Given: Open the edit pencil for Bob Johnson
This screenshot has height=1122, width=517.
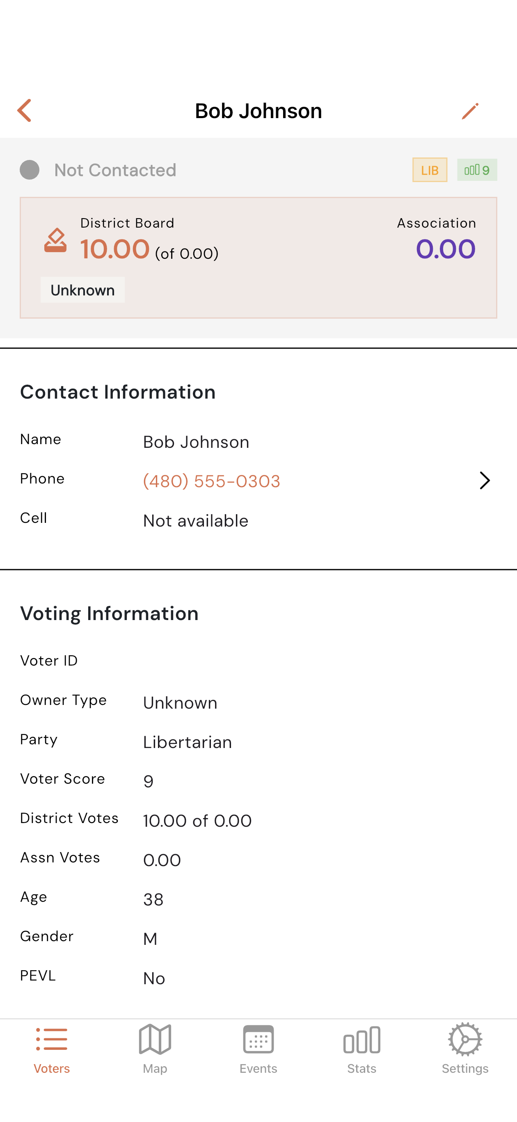Looking at the screenshot, I should click(471, 111).
